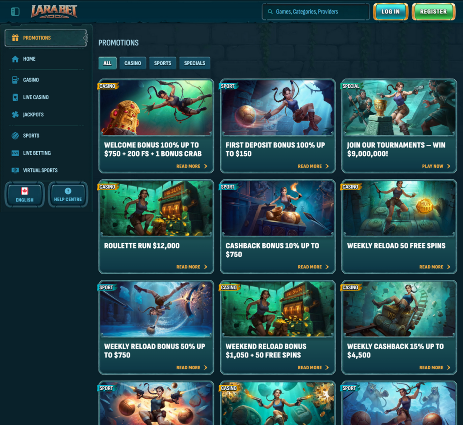Click the Casino slot machine icon

15,80
